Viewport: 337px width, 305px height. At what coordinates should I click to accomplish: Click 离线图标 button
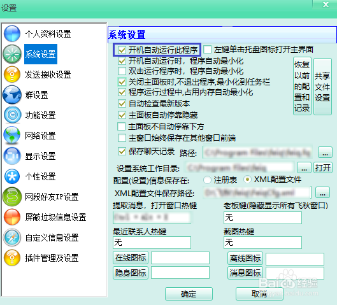(x=245, y=258)
